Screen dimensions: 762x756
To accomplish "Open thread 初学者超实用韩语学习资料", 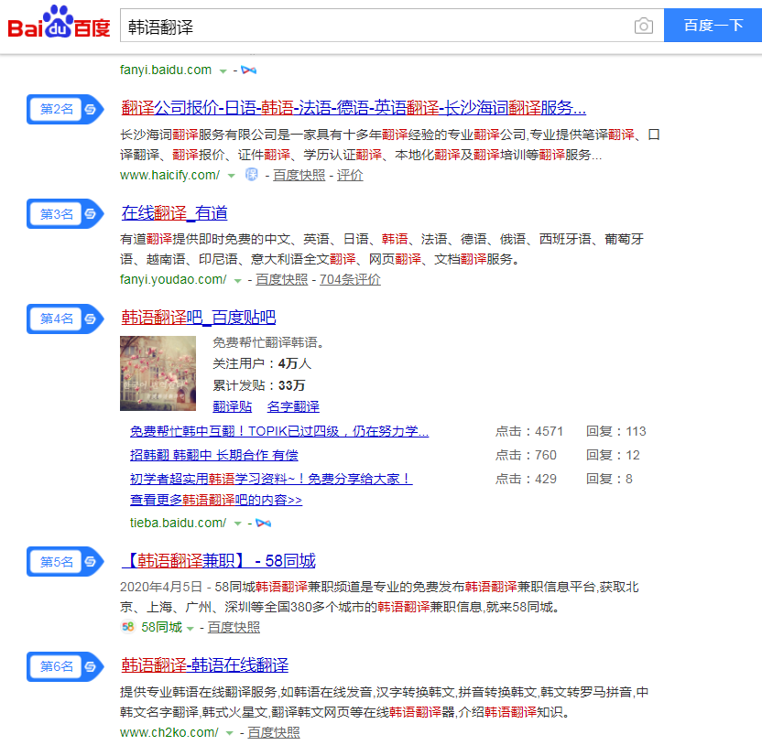I will coord(271,479).
